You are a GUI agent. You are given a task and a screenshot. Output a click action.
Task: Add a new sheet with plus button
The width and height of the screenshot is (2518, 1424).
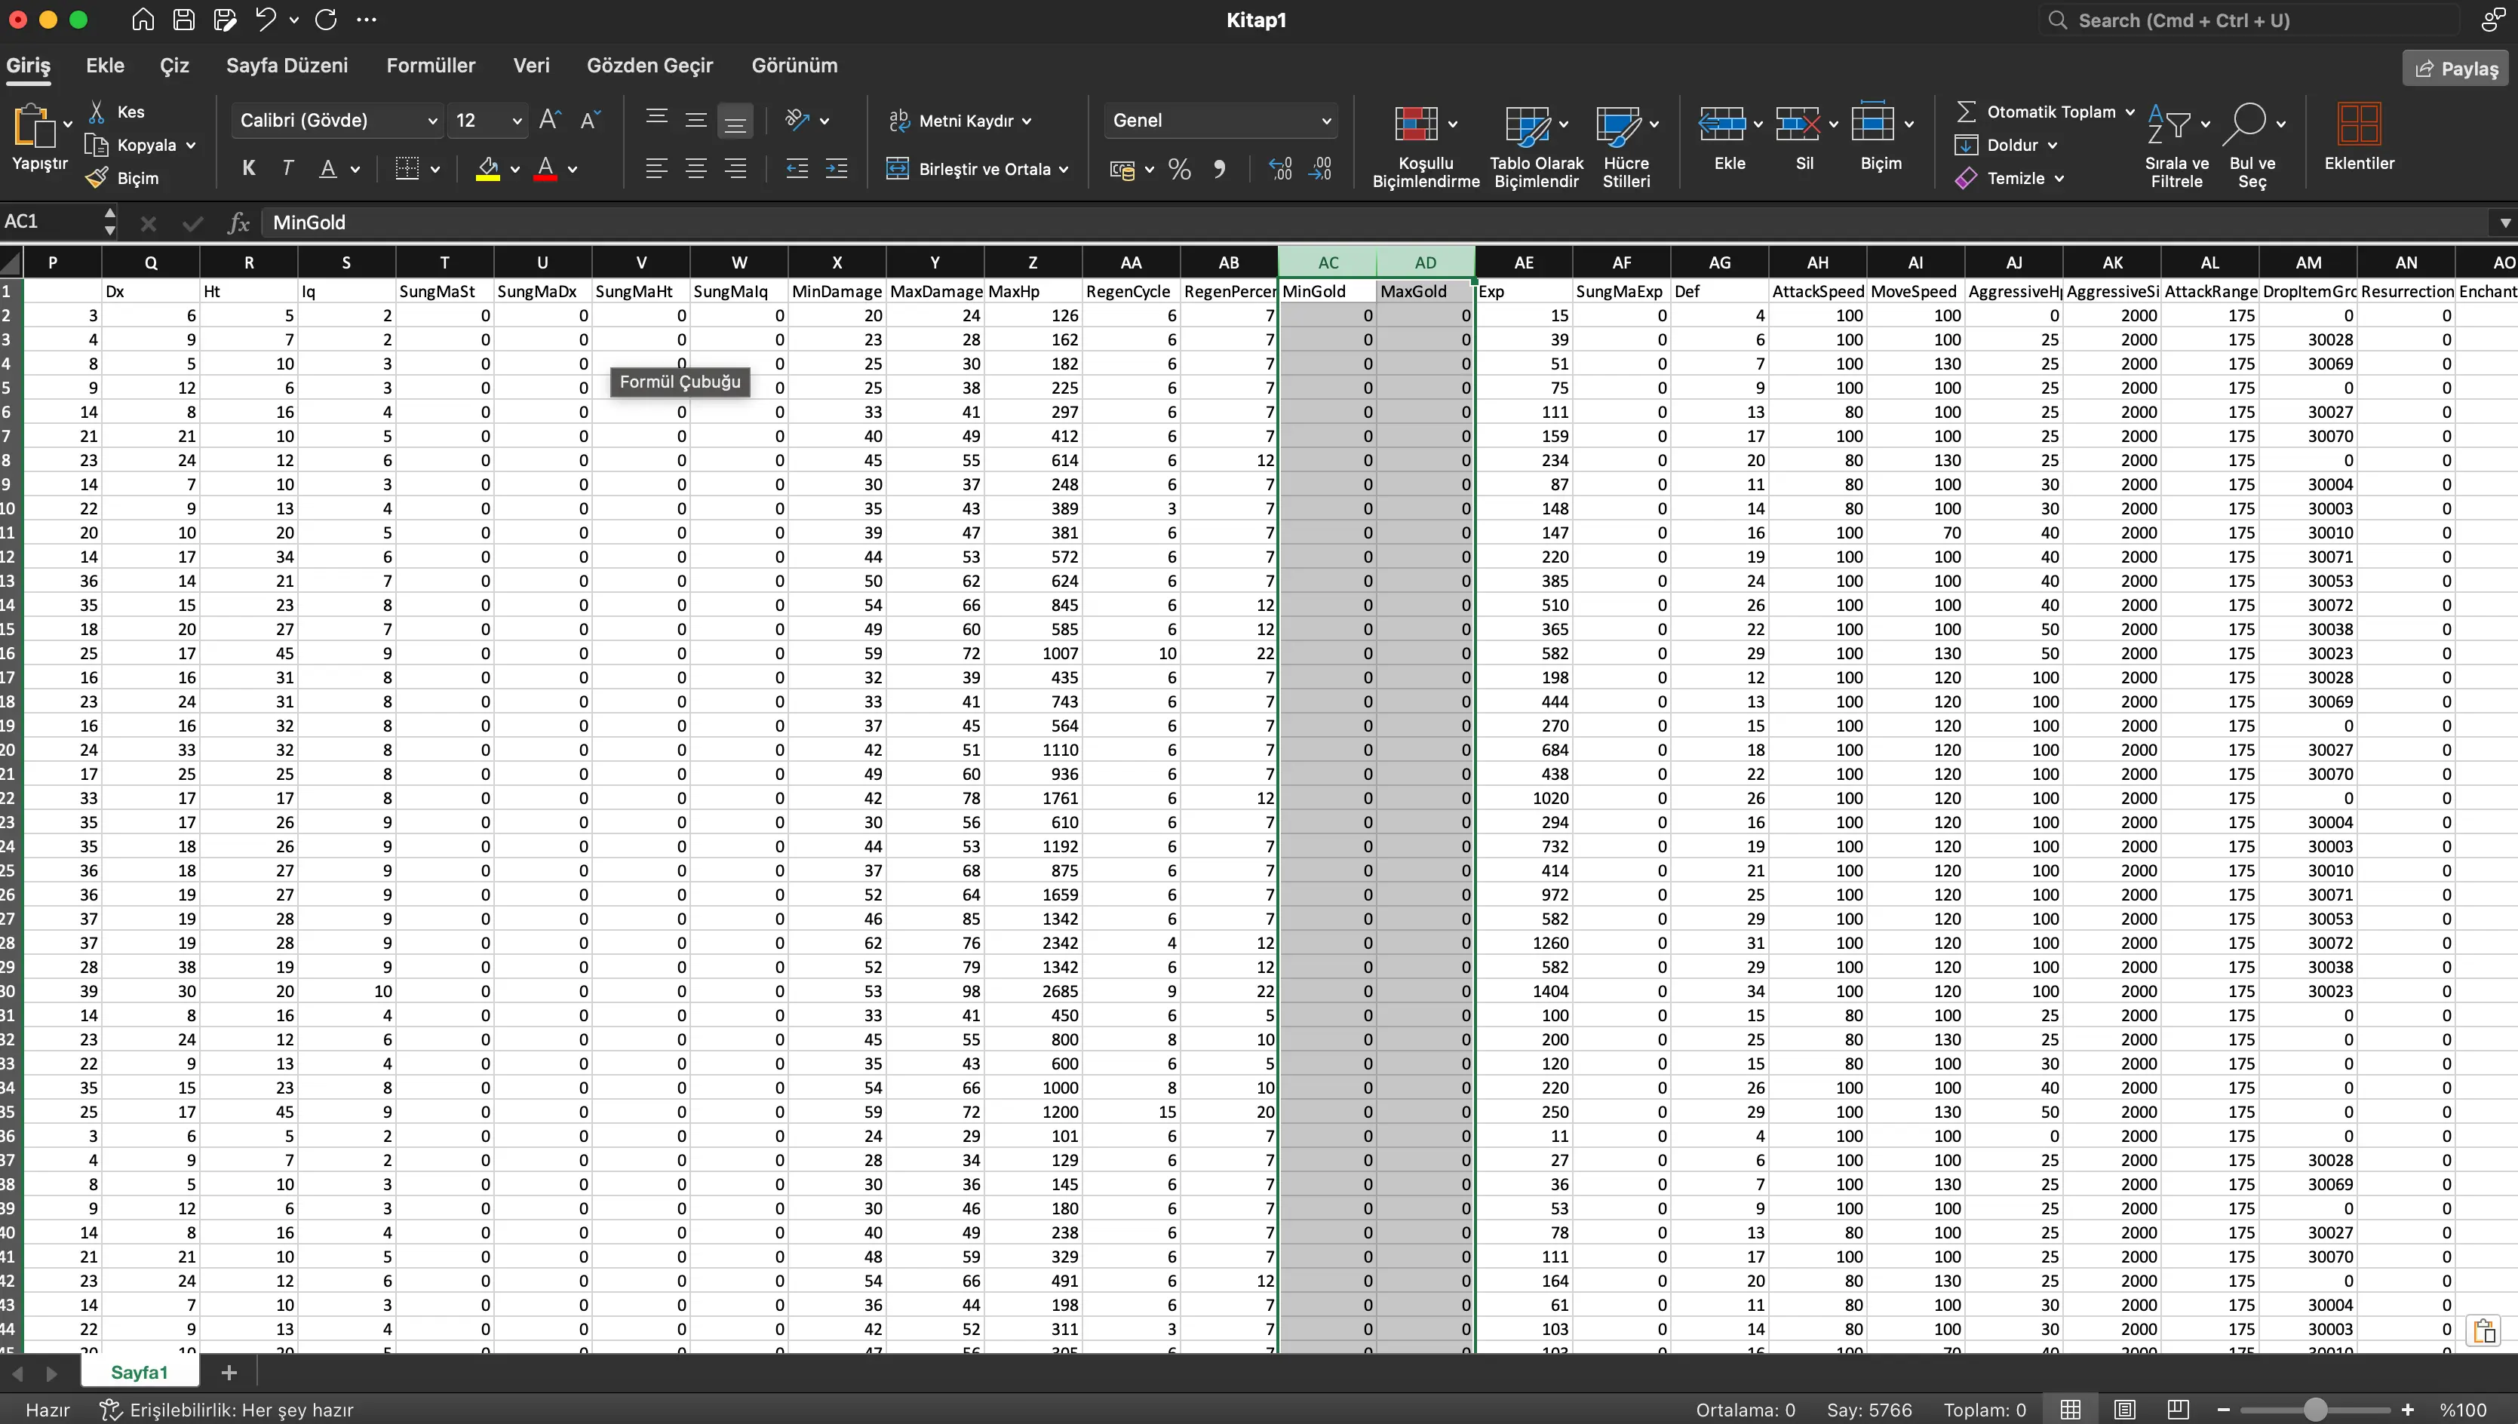click(x=229, y=1372)
